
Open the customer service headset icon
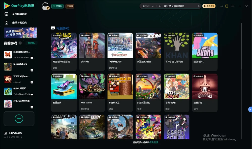[222, 6]
